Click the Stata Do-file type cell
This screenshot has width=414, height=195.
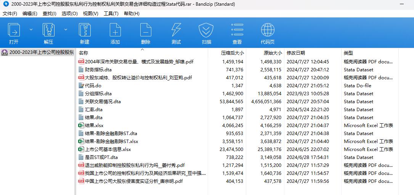(357, 86)
